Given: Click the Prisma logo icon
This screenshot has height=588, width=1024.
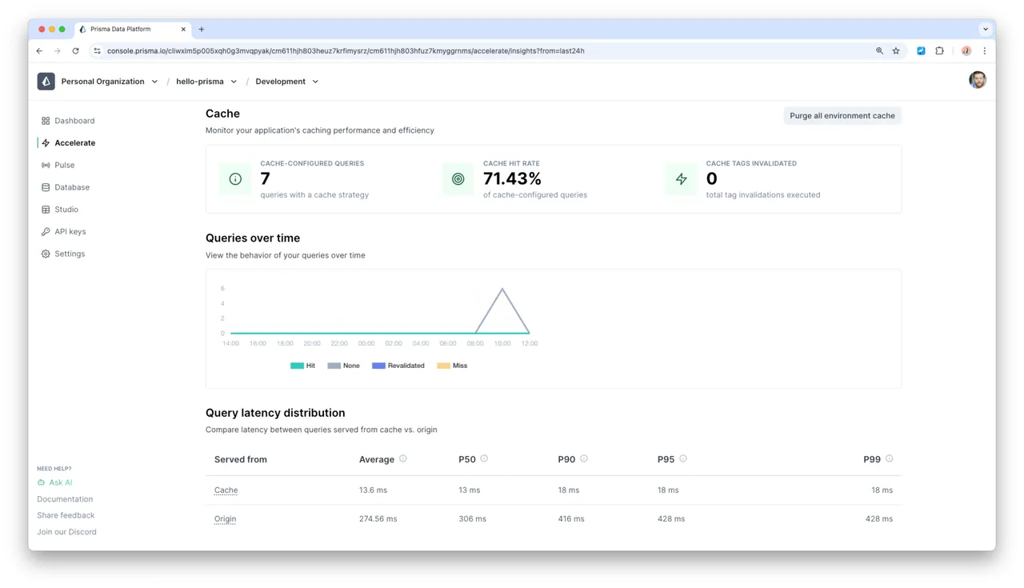Looking at the screenshot, I should tap(46, 82).
